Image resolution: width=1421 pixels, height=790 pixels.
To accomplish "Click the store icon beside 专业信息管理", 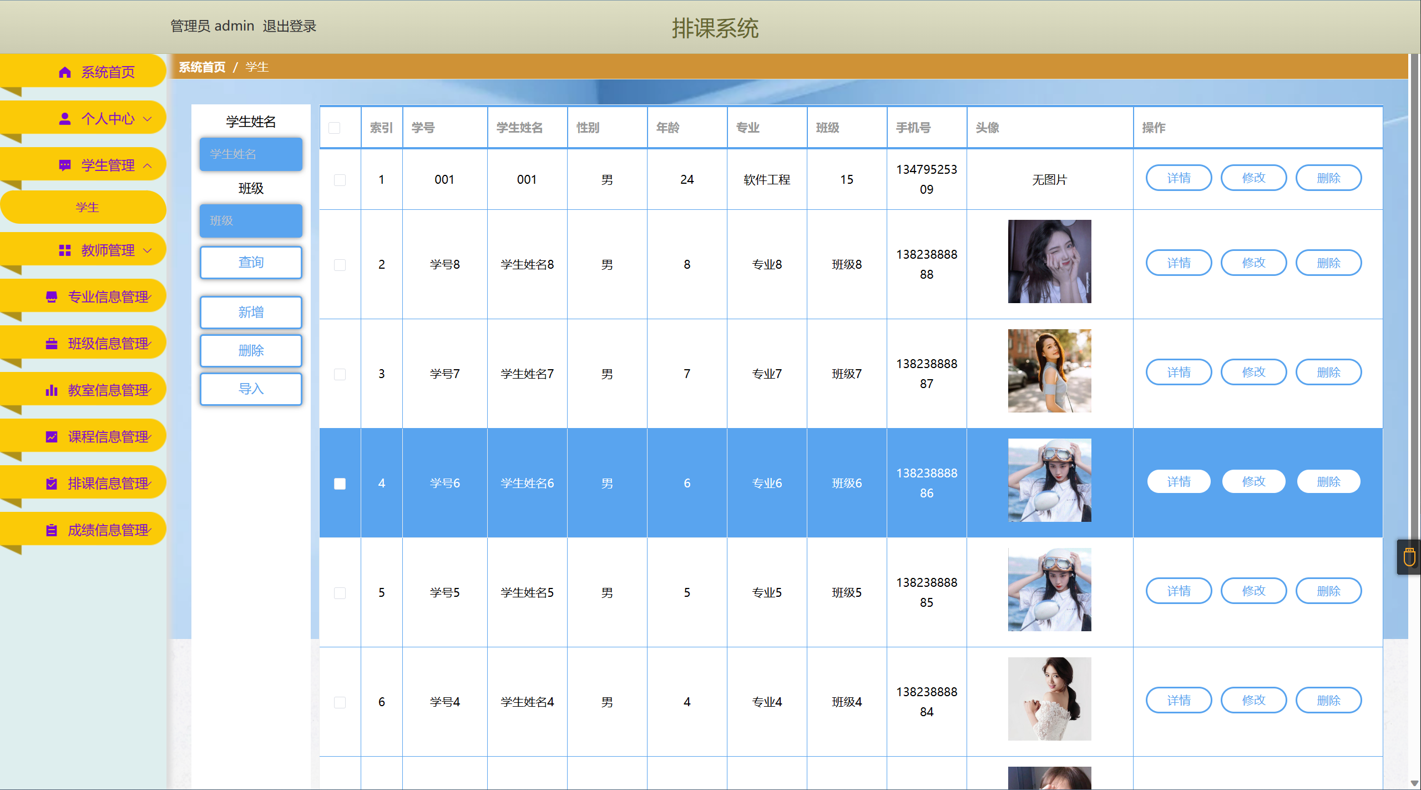I will (x=52, y=297).
